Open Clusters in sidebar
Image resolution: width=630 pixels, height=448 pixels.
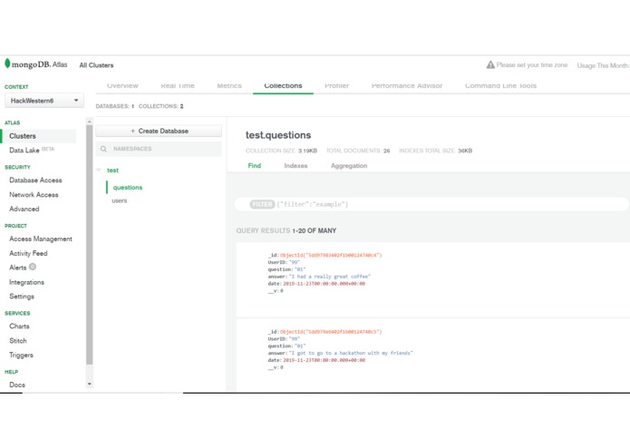click(x=23, y=136)
